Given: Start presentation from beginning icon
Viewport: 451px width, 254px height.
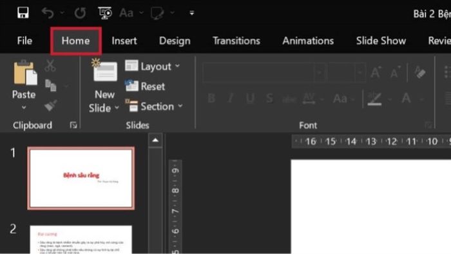Looking at the screenshot, I should click(x=104, y=13).
